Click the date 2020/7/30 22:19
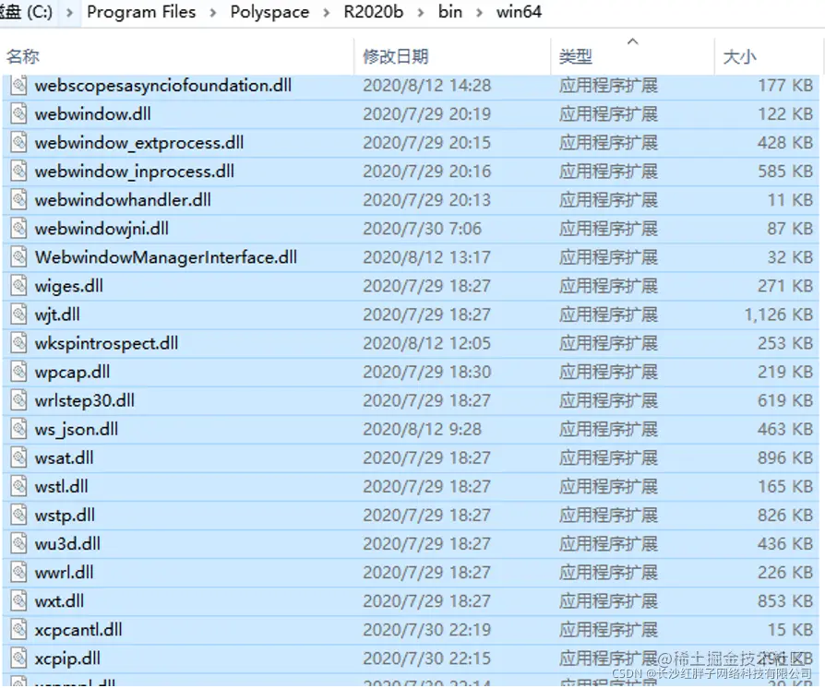 (426, 630)
